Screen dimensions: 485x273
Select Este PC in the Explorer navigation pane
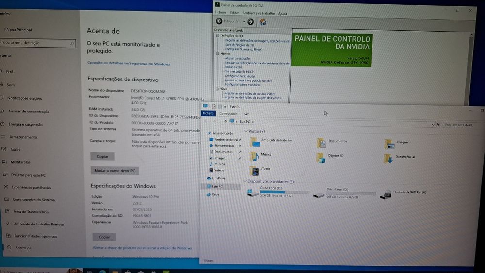215,186
